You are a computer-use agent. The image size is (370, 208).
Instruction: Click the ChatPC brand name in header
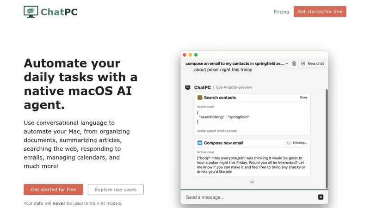tap(59, 12)
